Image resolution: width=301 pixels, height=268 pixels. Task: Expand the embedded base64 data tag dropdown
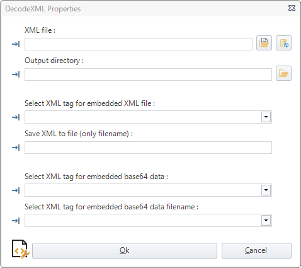tap(266, 190)
